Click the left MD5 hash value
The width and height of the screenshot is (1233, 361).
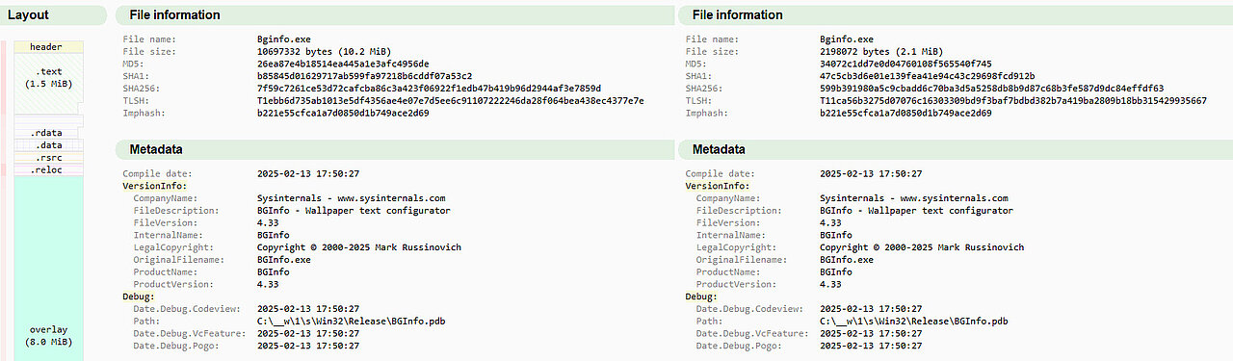pyautogui.click(x=343, y=64)
